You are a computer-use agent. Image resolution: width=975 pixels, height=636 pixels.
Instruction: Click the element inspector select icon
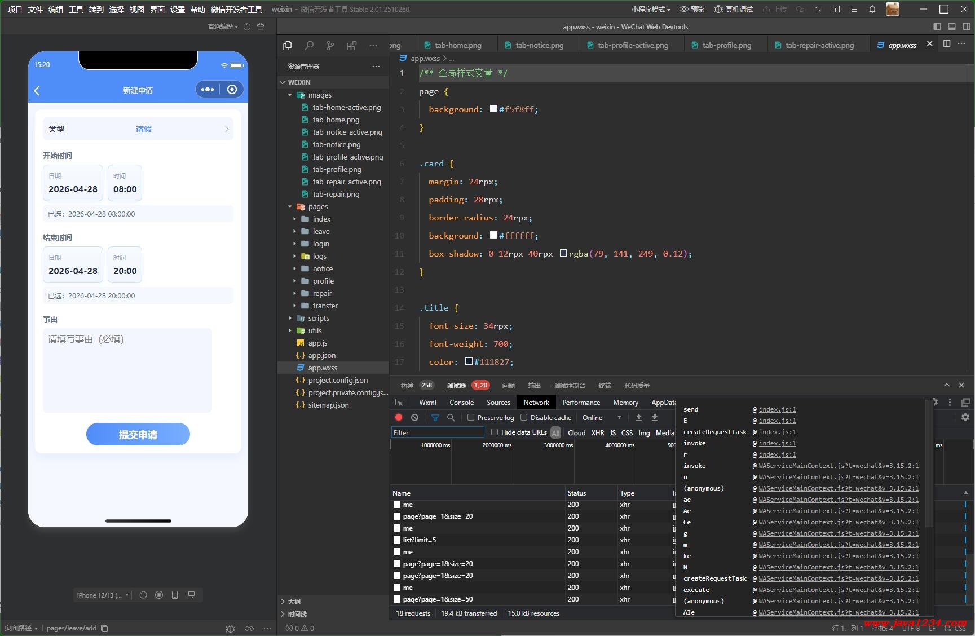pyautogui.click(x=399, y=403)
